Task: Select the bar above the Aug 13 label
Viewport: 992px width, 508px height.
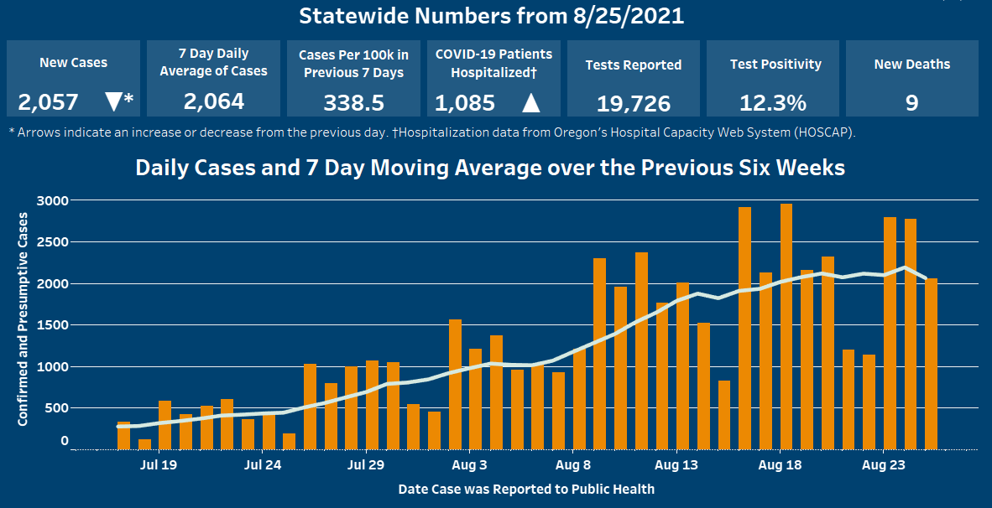Action: pyautogui.click(x=682, y=366)
